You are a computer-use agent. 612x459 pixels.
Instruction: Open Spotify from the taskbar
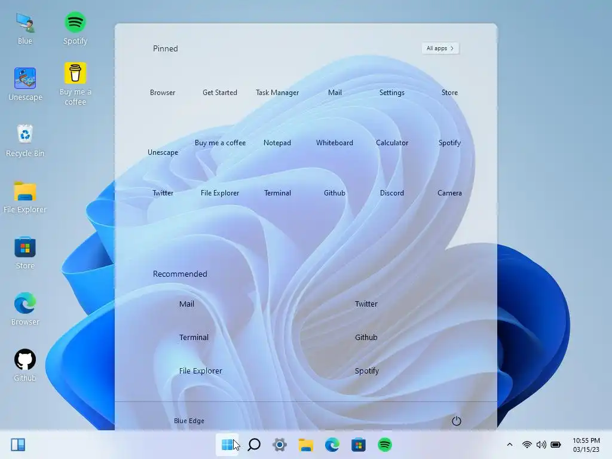384,445
